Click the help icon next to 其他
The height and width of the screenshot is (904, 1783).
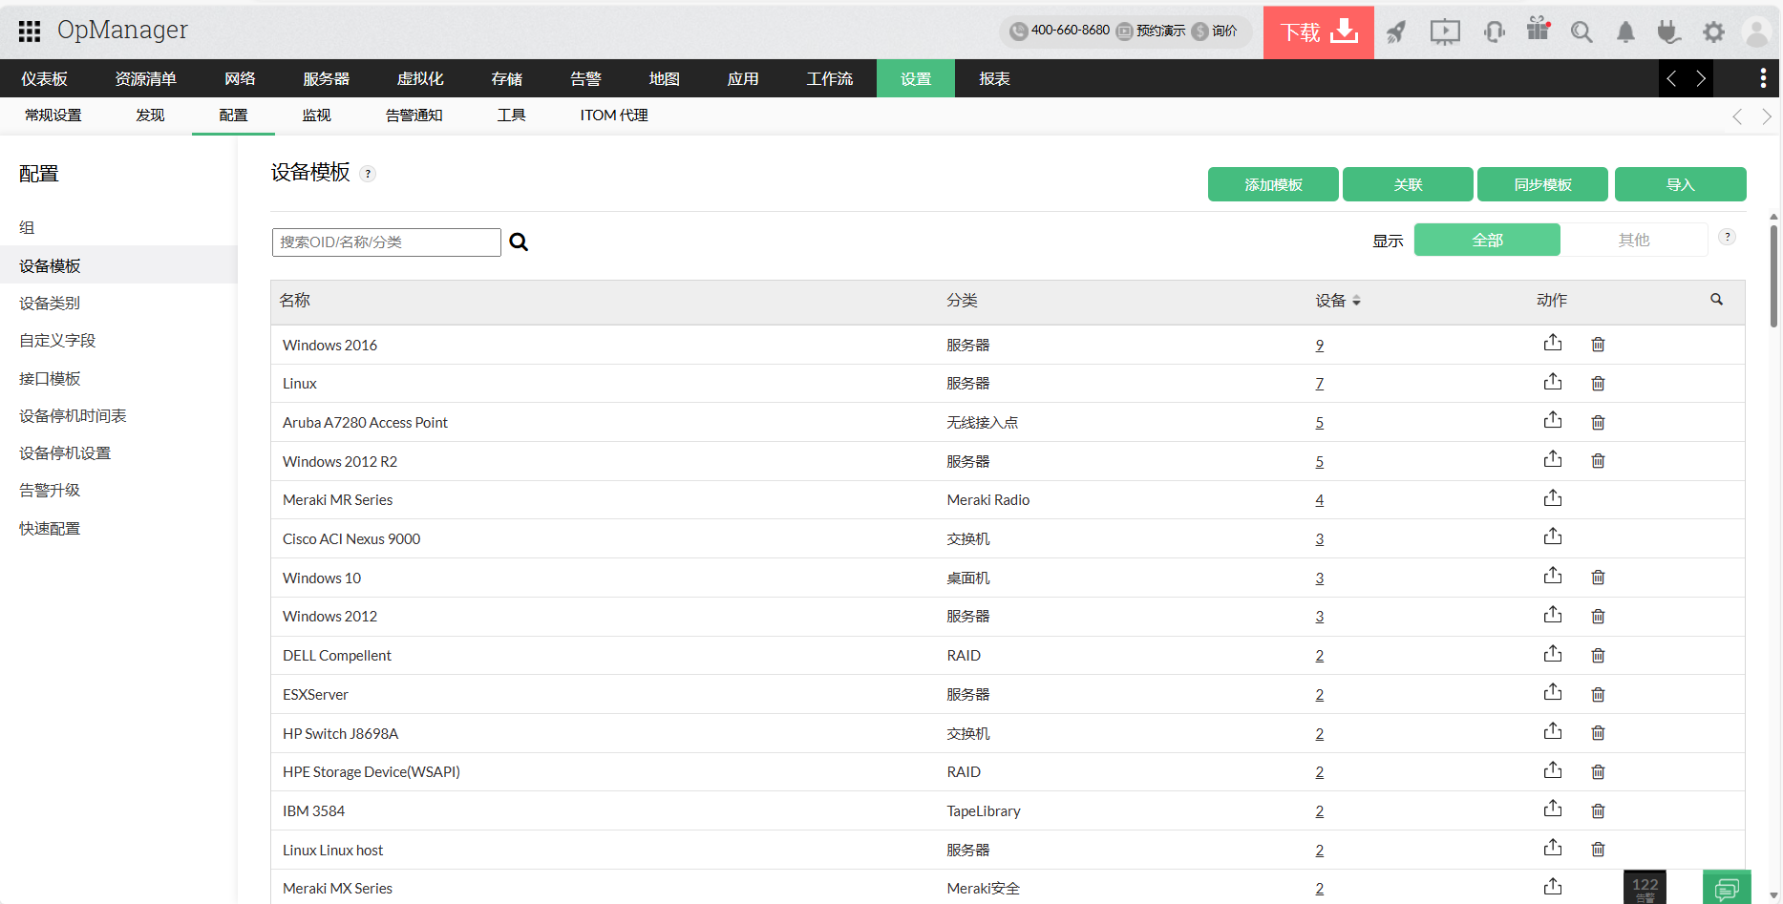pyautogui.click(x=1727, y=237)
